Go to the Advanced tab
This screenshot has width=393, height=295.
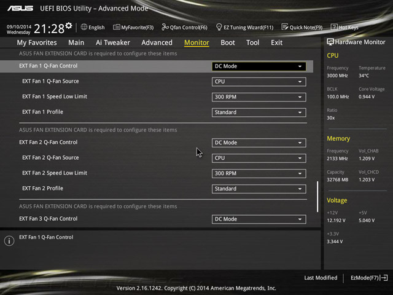pos(157,42)
